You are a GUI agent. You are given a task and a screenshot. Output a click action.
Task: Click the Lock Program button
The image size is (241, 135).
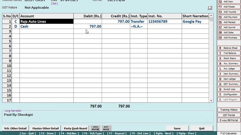click(229, 100)
